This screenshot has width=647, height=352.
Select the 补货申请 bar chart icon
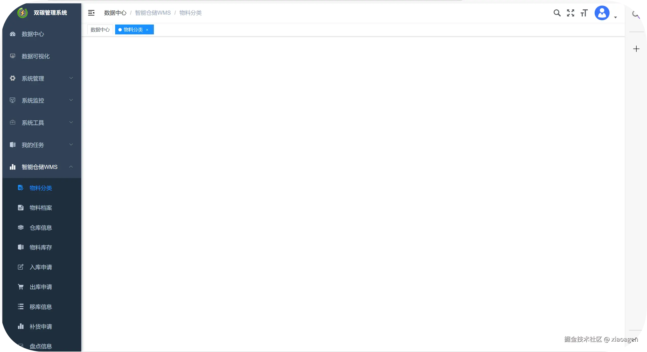point(20,326)
